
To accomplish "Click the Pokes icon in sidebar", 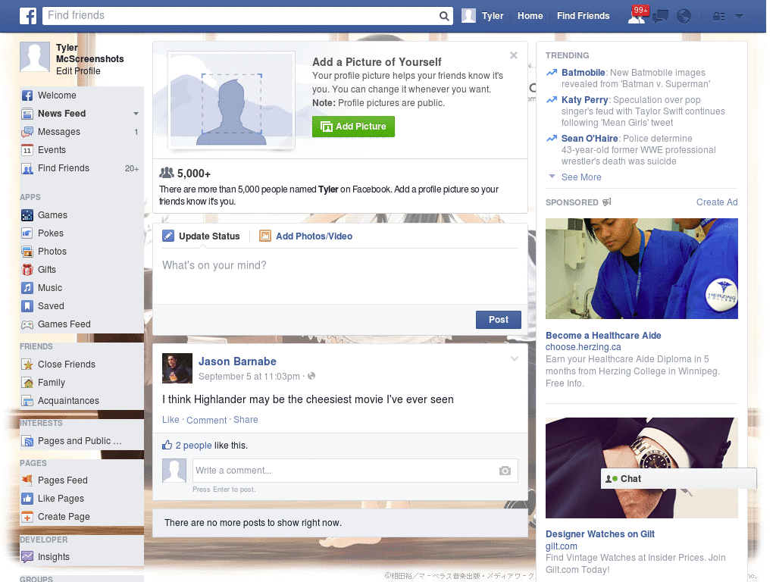I will (27, 233).
